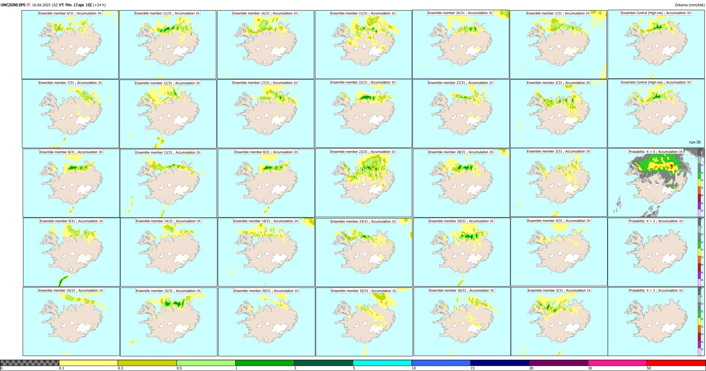This screenshot has width=706, height=371.
Task: Select the green 1–3 legend swatch
Action: (x=265, y=363)
